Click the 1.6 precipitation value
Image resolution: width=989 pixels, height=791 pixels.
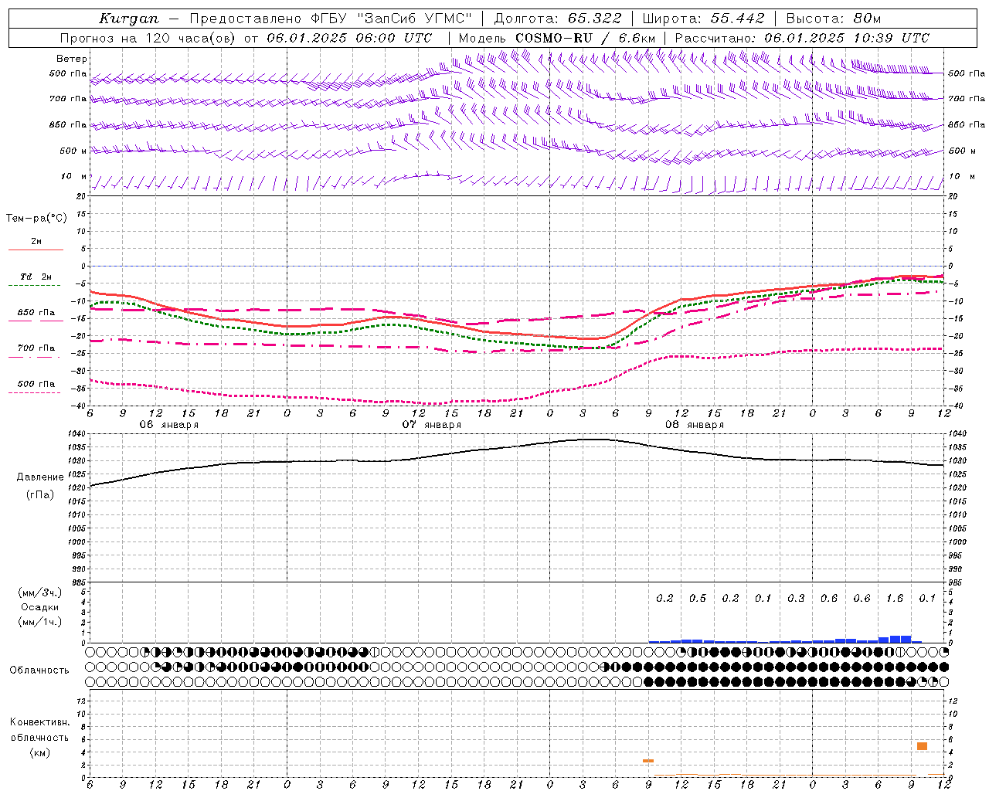tap(895, 599)
